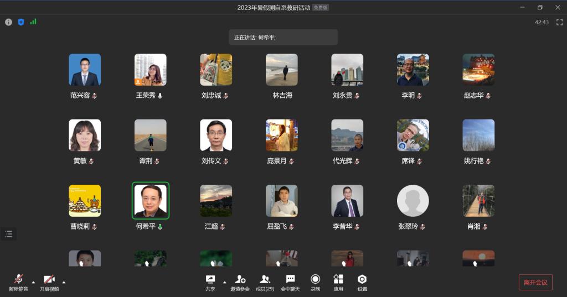Expand share options arrow beside 共享
Image resolution: width=567 pixels, height=297 pixels.
pos(224,282)
